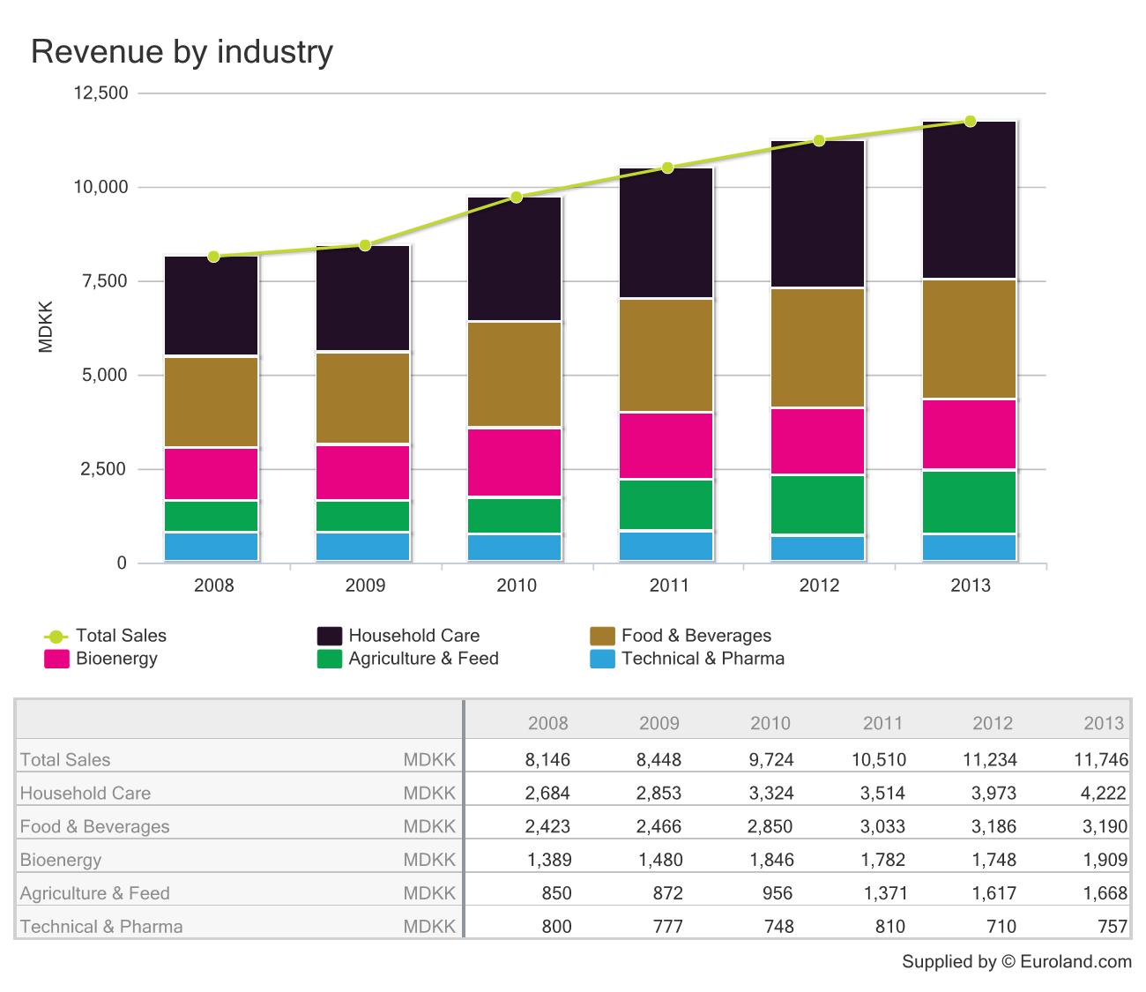Image resolution: width=1146 pixels, height=992 pixels.
Task: Click the Technical & Pharma blue legend swatch
Action: pyautogui.click(x=602, y=659)
